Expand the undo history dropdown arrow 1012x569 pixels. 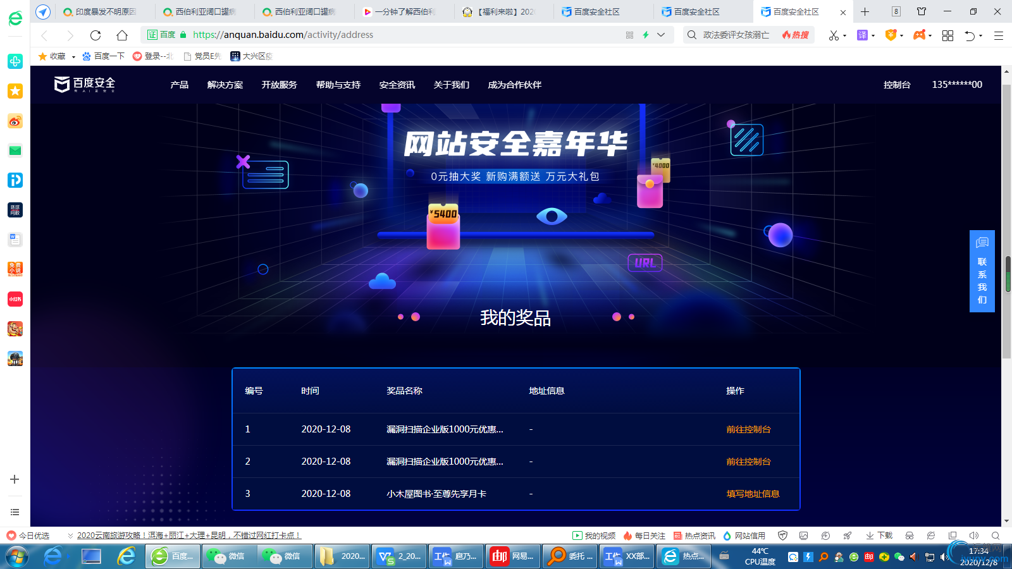click(981, 36)
